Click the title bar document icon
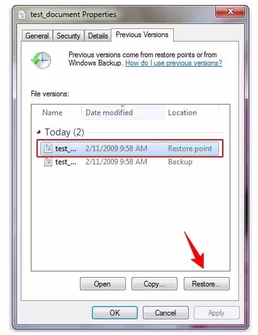258x335 pixels. coord(22,14)
